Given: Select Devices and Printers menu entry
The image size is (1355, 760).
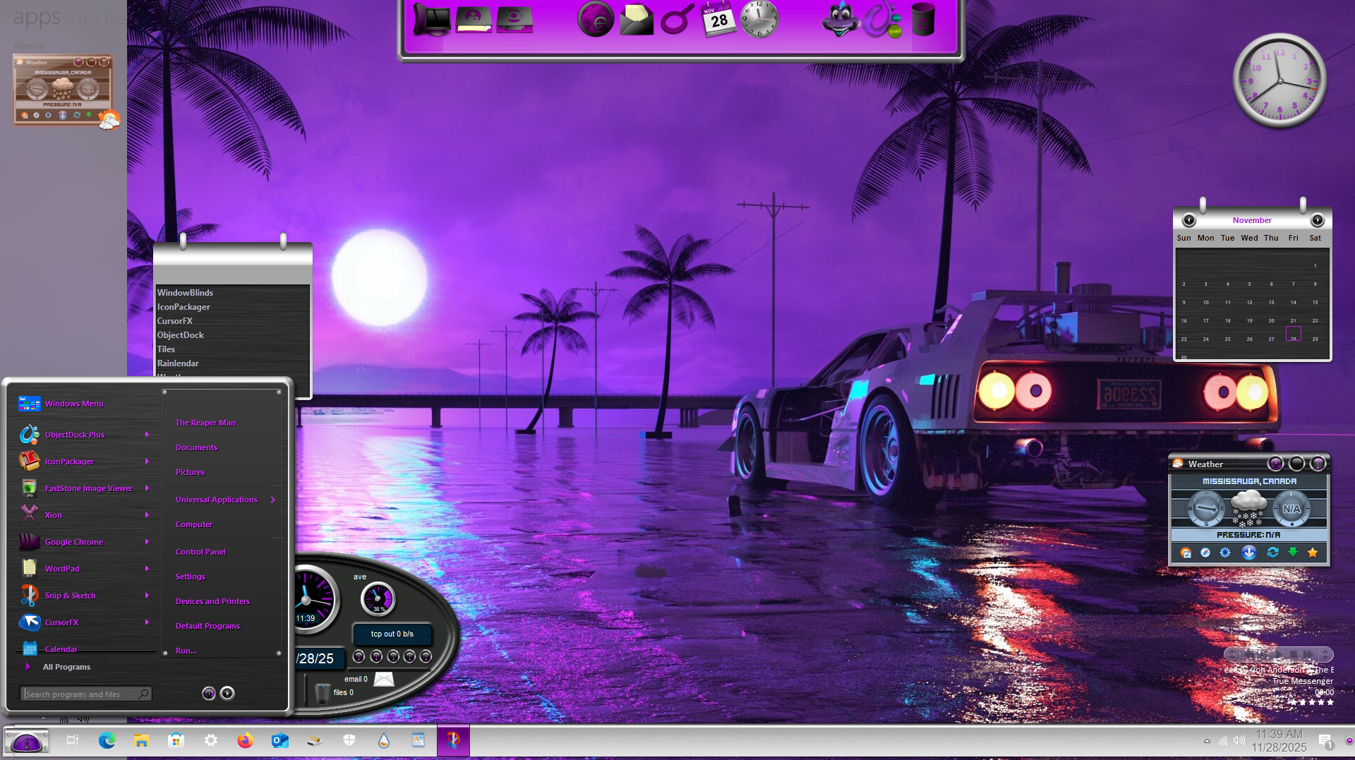Looking at the screenshot, I should pos(212,601).
